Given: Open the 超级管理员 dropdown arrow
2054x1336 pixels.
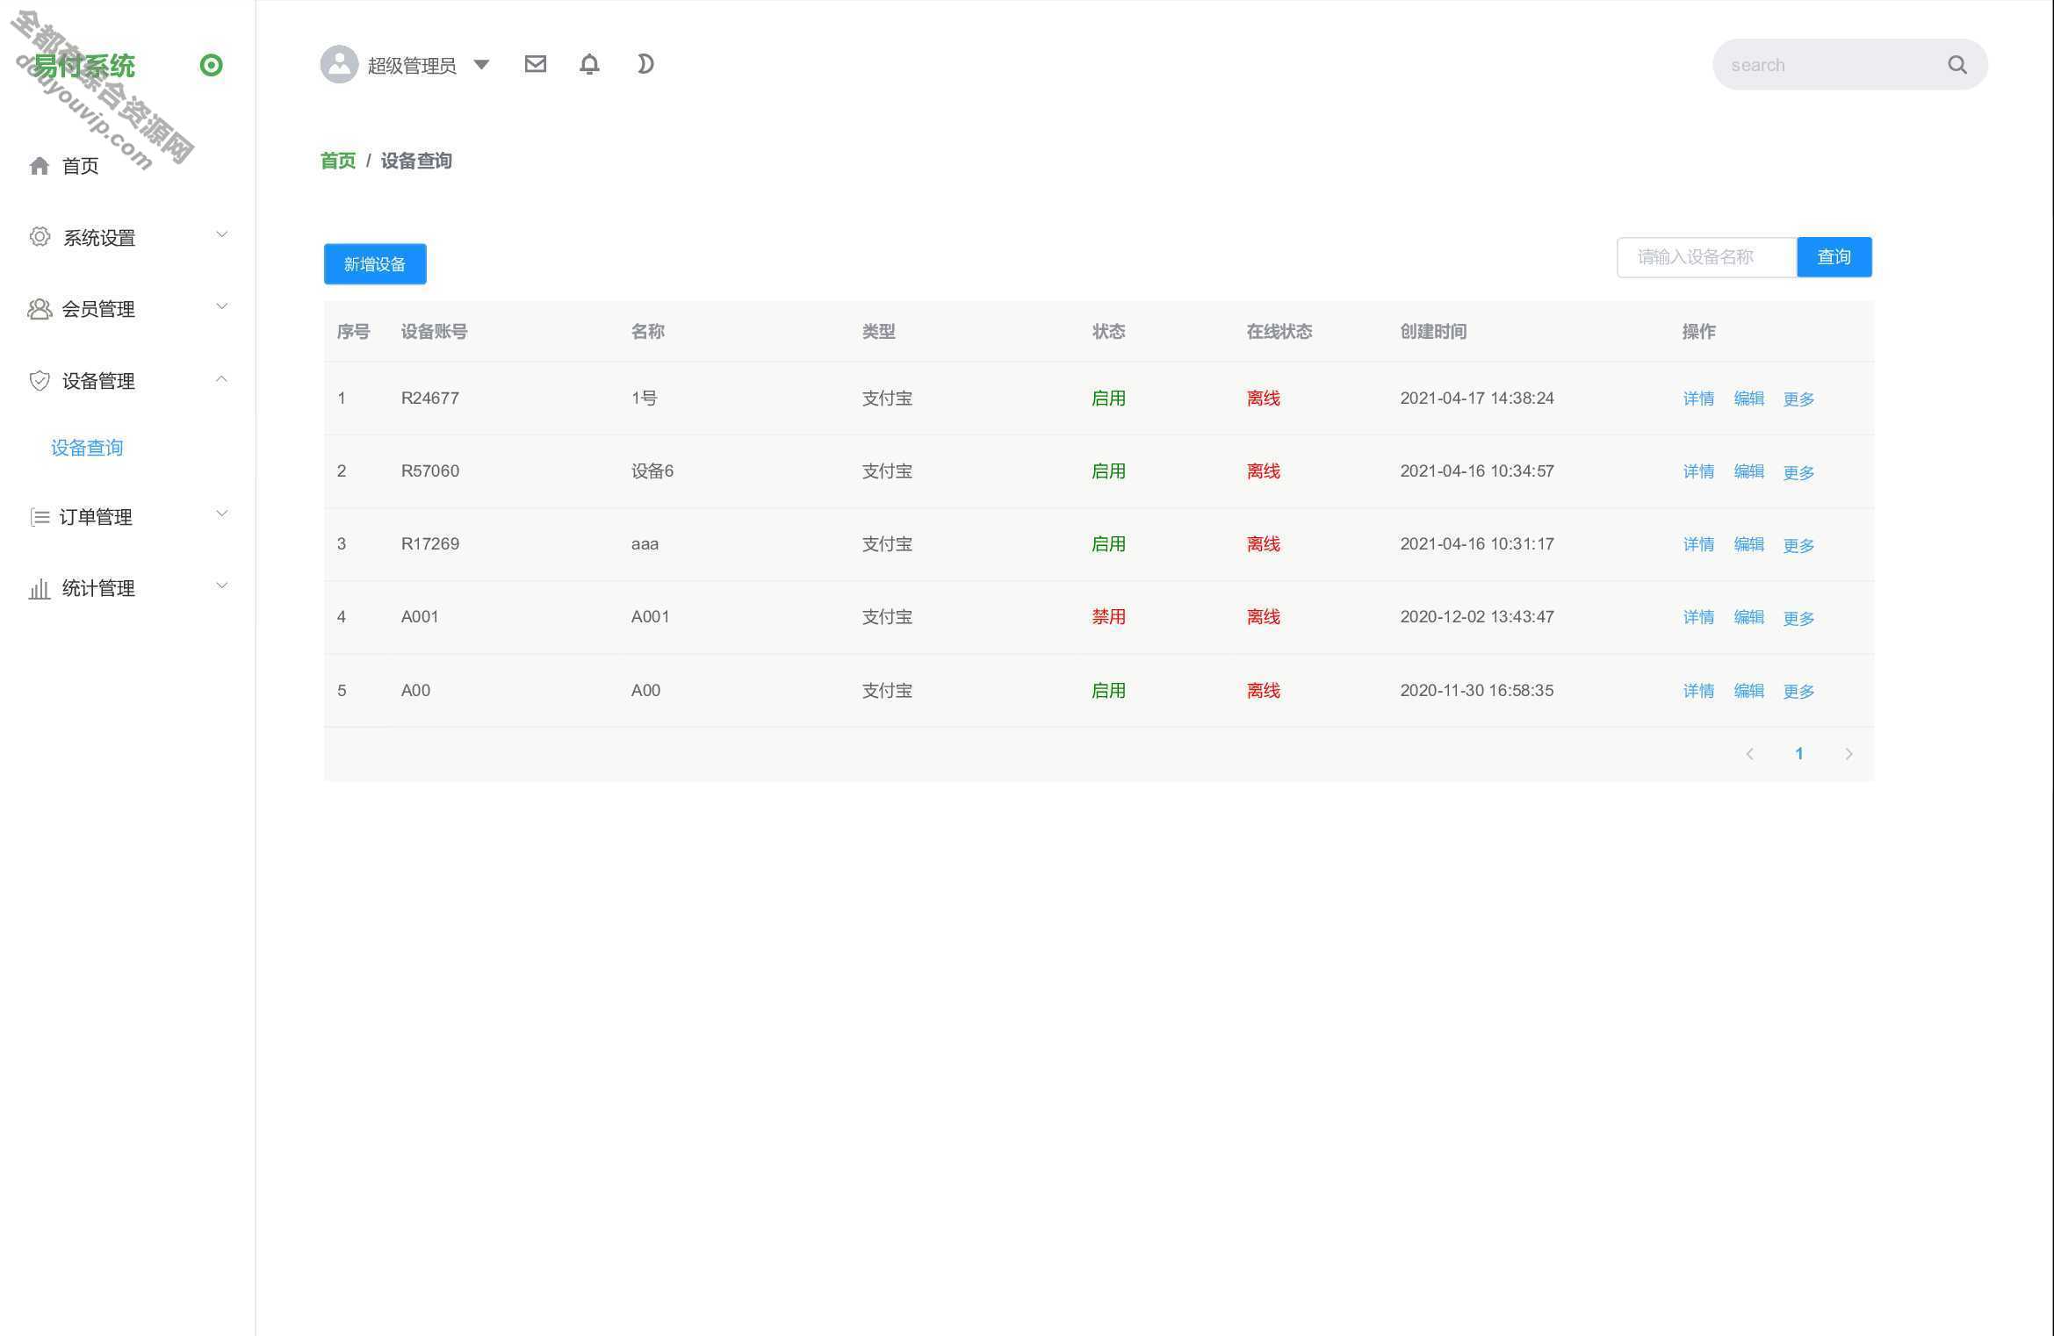Looking at the screenshot, I should 481,64.
